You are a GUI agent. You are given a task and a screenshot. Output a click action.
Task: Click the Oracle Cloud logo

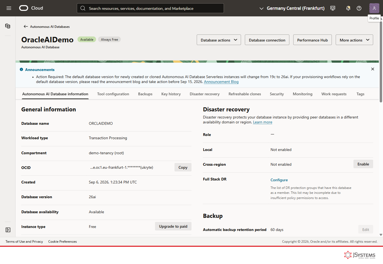pyautogui.click(x=31, y=8)
